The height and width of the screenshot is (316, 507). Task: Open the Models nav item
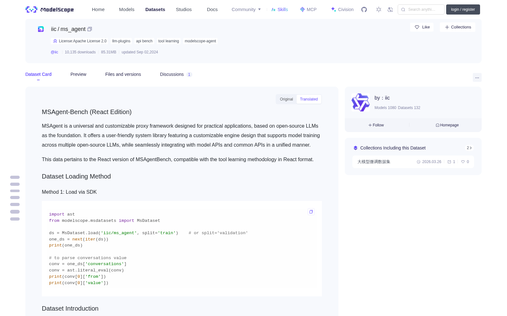click(127, 9)
